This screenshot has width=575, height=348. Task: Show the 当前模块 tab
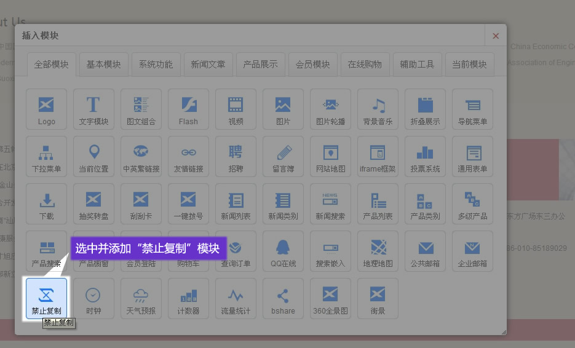469,64
